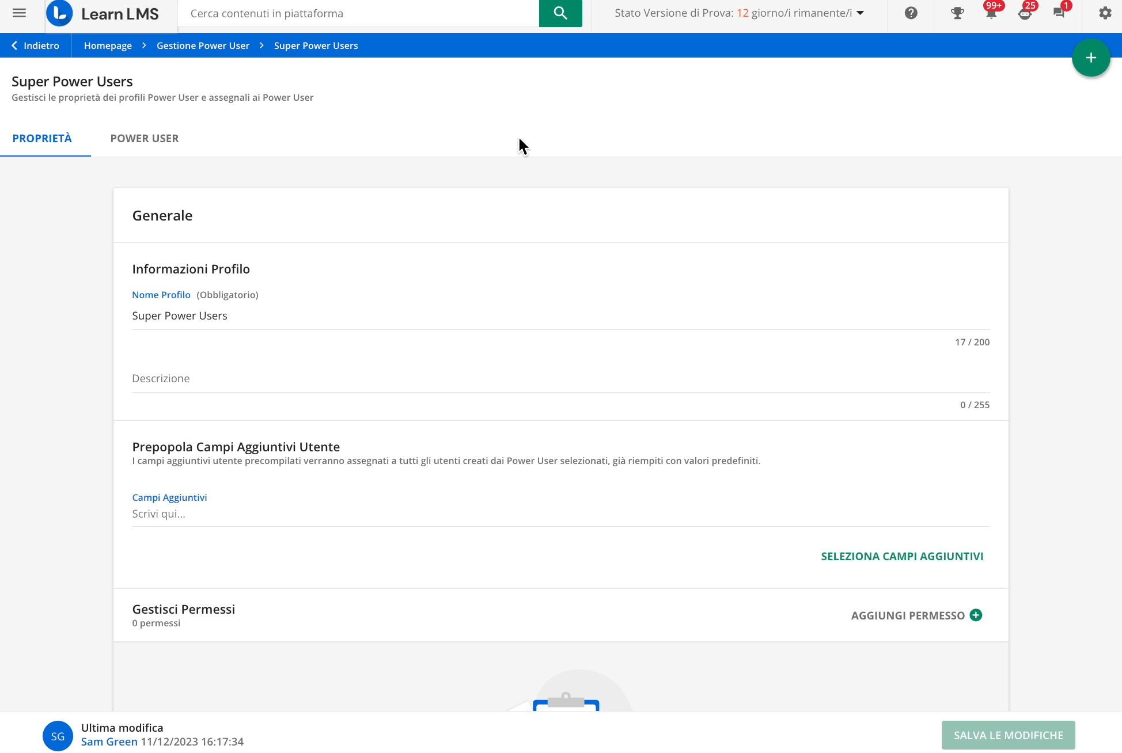Expand the trial version status dropdown

click(861, 13)
